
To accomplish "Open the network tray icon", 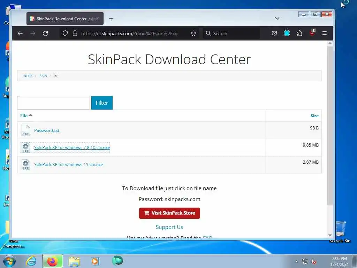I will click(305, 262).
